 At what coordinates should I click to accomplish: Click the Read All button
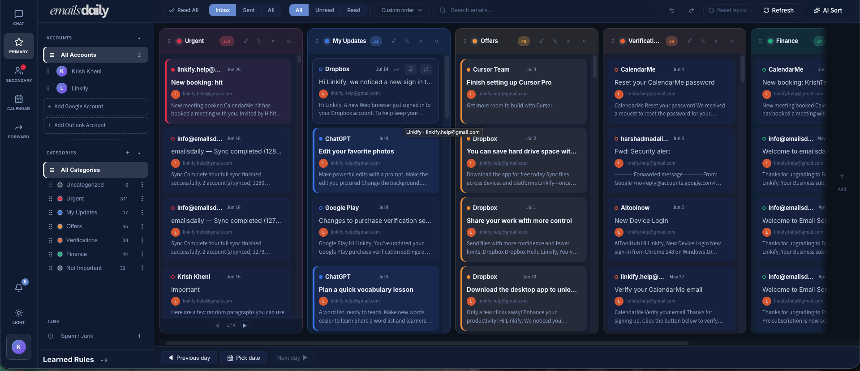pos(184,10)
